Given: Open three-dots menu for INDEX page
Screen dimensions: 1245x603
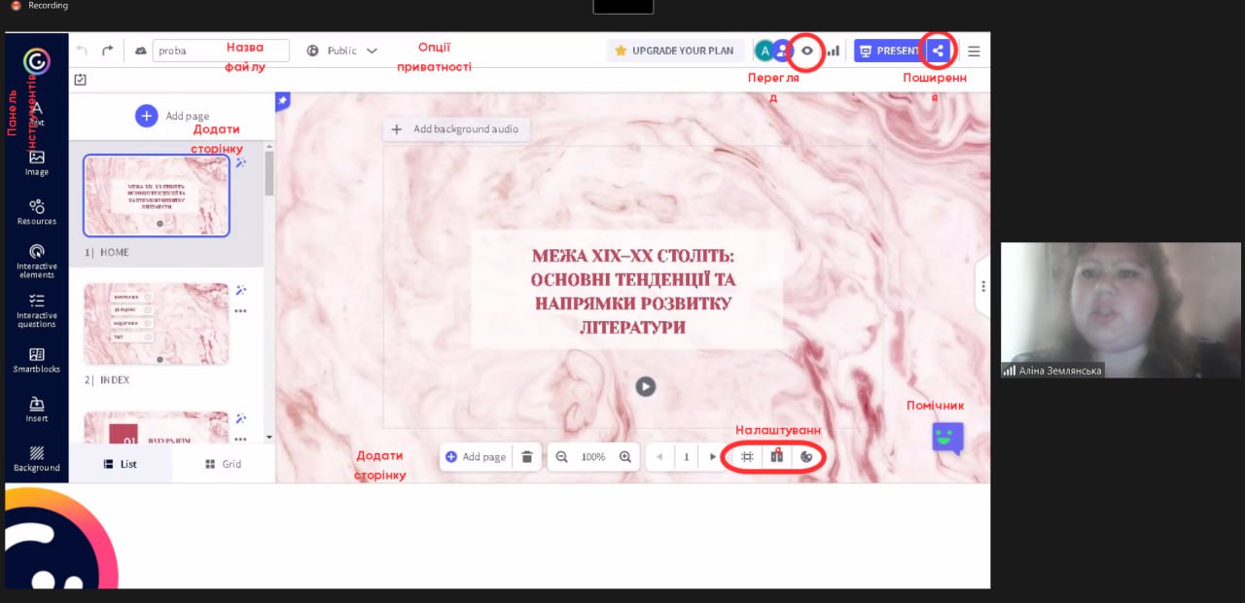Looking at the screenshot, I should coord(240,311).
